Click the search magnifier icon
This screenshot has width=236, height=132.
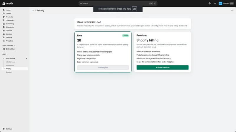coord(81,4)
